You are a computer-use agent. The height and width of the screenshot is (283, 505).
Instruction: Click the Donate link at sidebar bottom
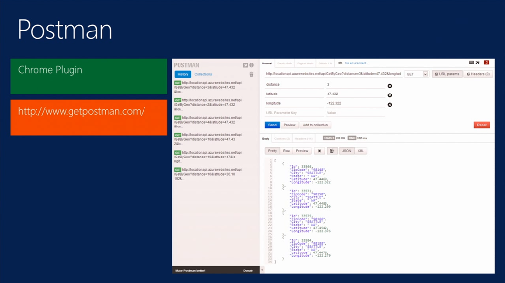coord(248,271)
